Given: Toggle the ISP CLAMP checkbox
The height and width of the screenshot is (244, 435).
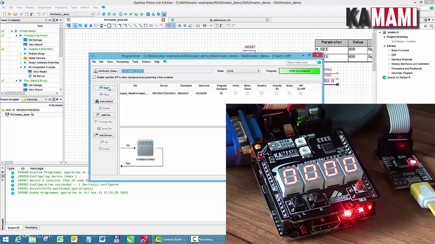Looking at the screenshot, I should point(300,93).
